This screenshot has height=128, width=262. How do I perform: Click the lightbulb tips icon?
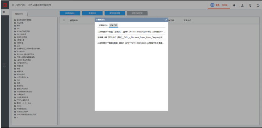(250, 5)
